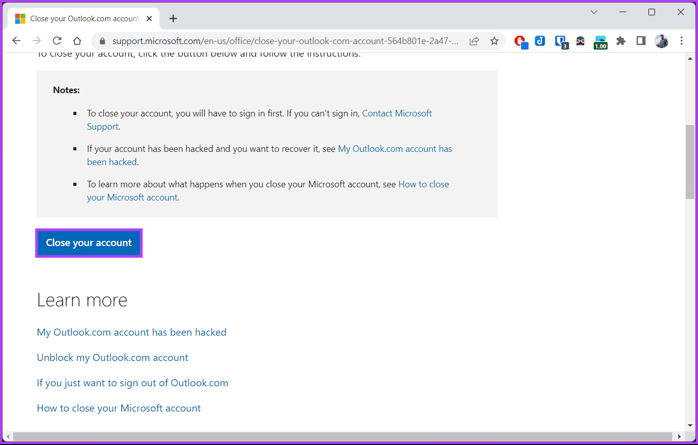Click the vertical scrollbar up arrow
The height and width of the screenshot is (445, 698).
click(690, 58)
